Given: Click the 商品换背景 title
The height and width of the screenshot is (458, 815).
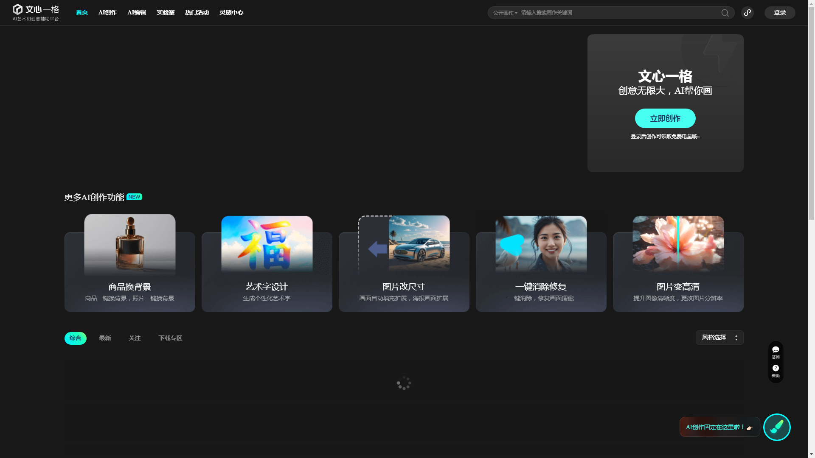Looking at the screenshot, I should pyautogui.click(x=130, y=287).
